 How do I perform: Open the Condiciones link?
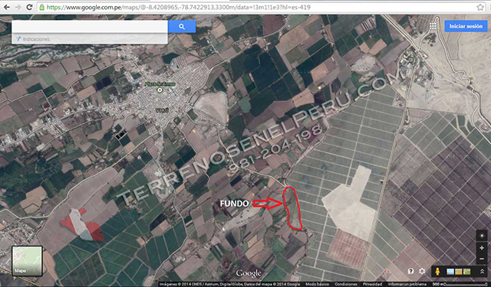click(346, 284)
